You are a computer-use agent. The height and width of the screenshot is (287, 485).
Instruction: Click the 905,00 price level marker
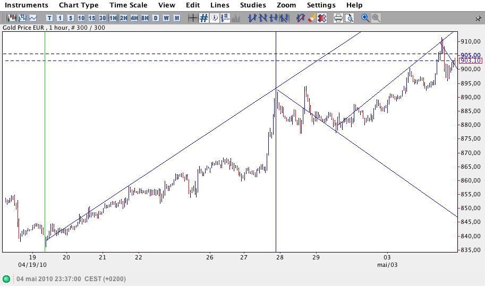(x=471, y=55)
